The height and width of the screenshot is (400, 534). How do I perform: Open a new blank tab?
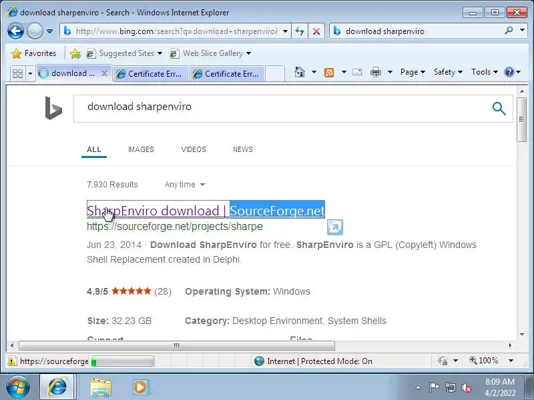tap(275, 74)
